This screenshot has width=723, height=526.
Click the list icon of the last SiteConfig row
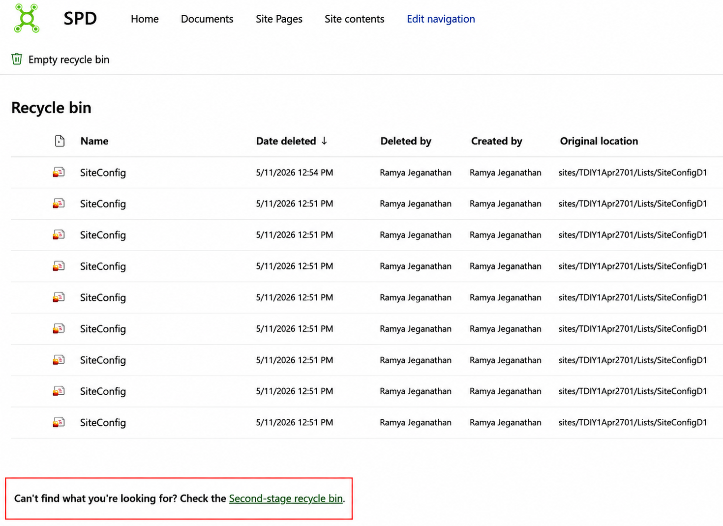pos(59,422)
